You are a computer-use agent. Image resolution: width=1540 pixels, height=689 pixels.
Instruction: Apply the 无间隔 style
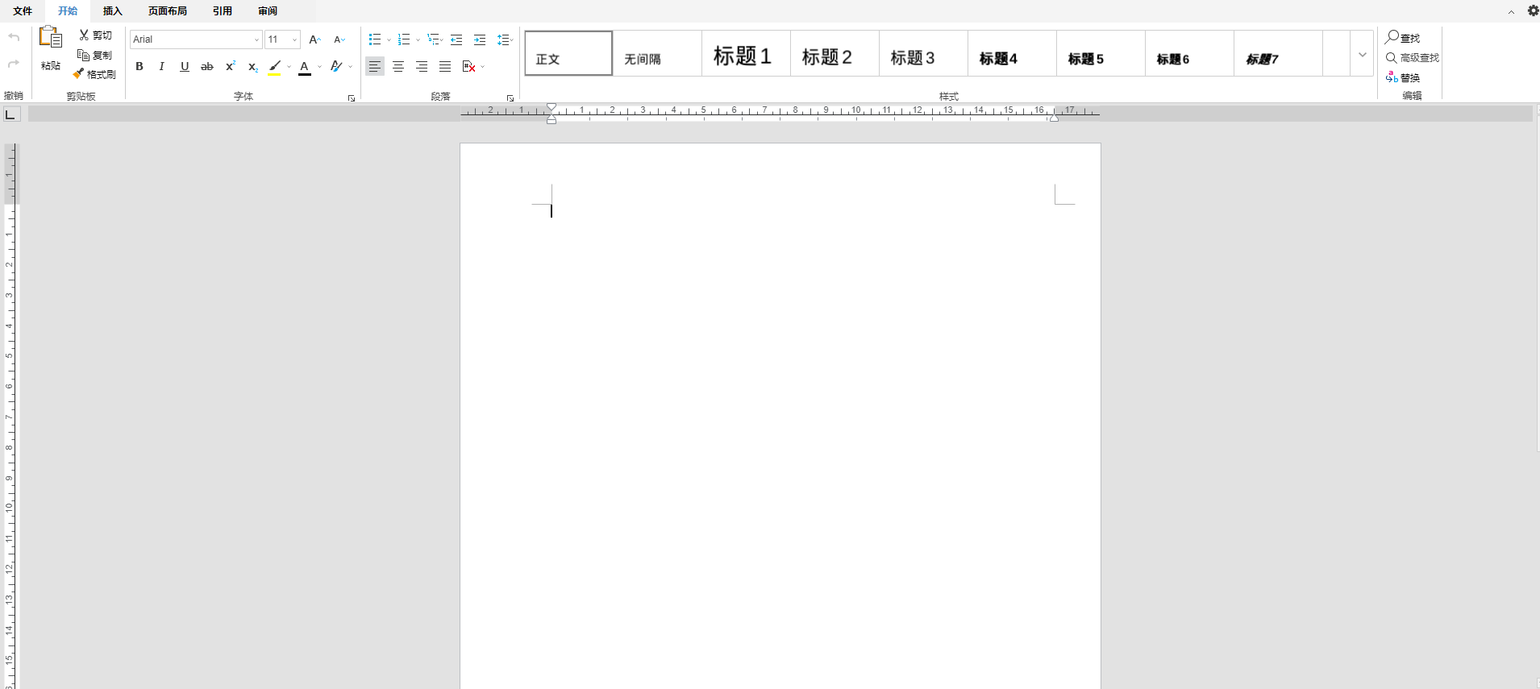[x=657, y=53]
